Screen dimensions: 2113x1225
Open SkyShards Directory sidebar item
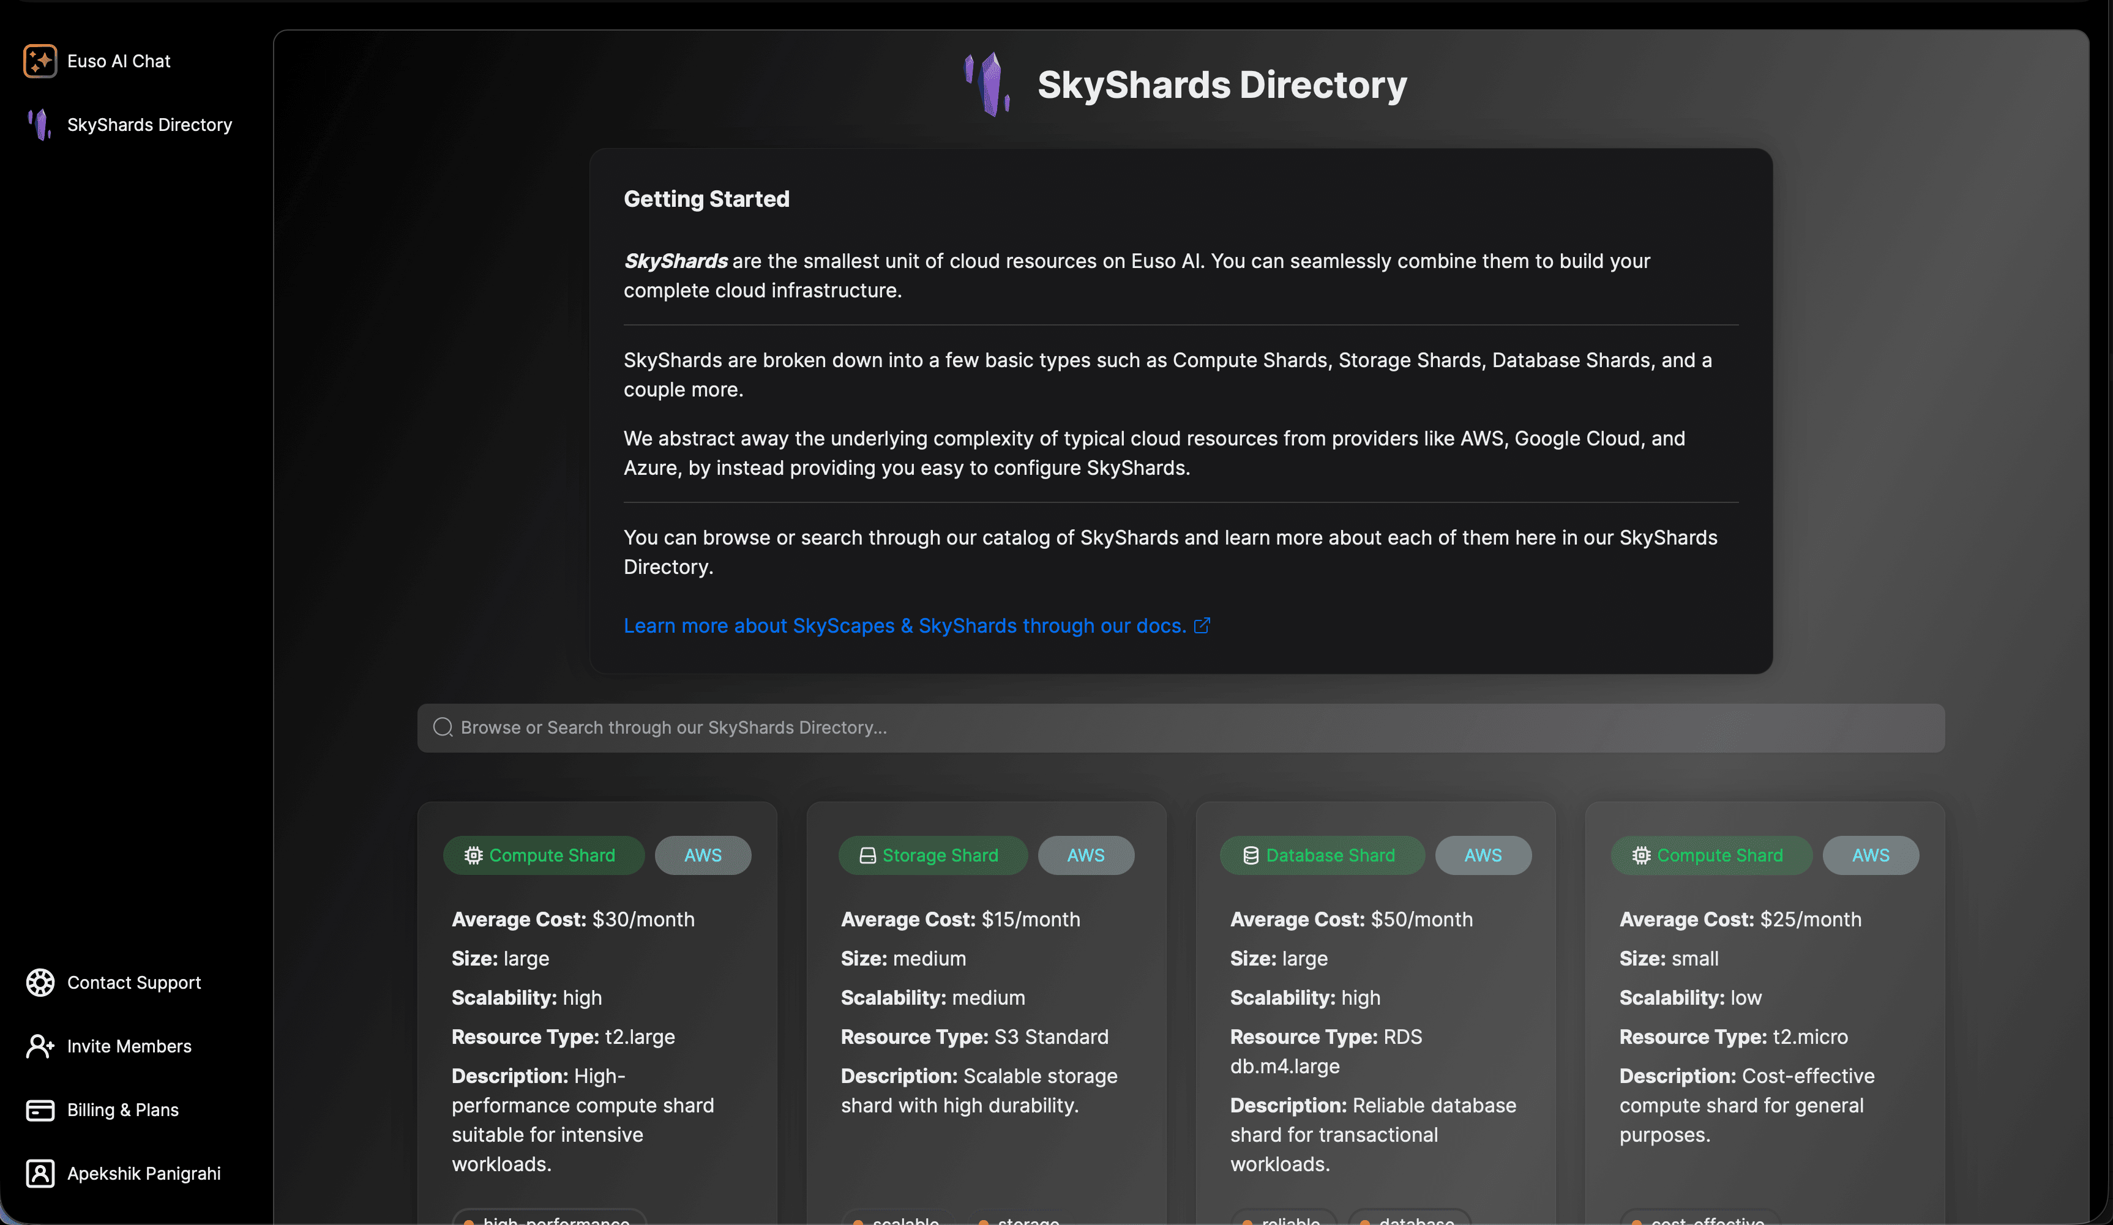[149, 125]
